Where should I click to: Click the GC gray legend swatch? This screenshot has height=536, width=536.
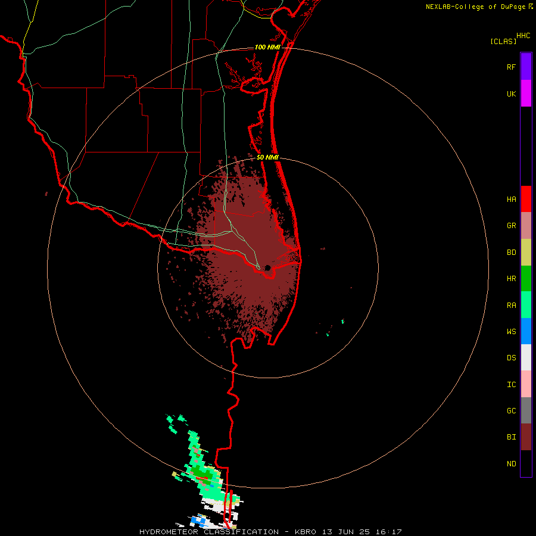click(x=526, y=410)
